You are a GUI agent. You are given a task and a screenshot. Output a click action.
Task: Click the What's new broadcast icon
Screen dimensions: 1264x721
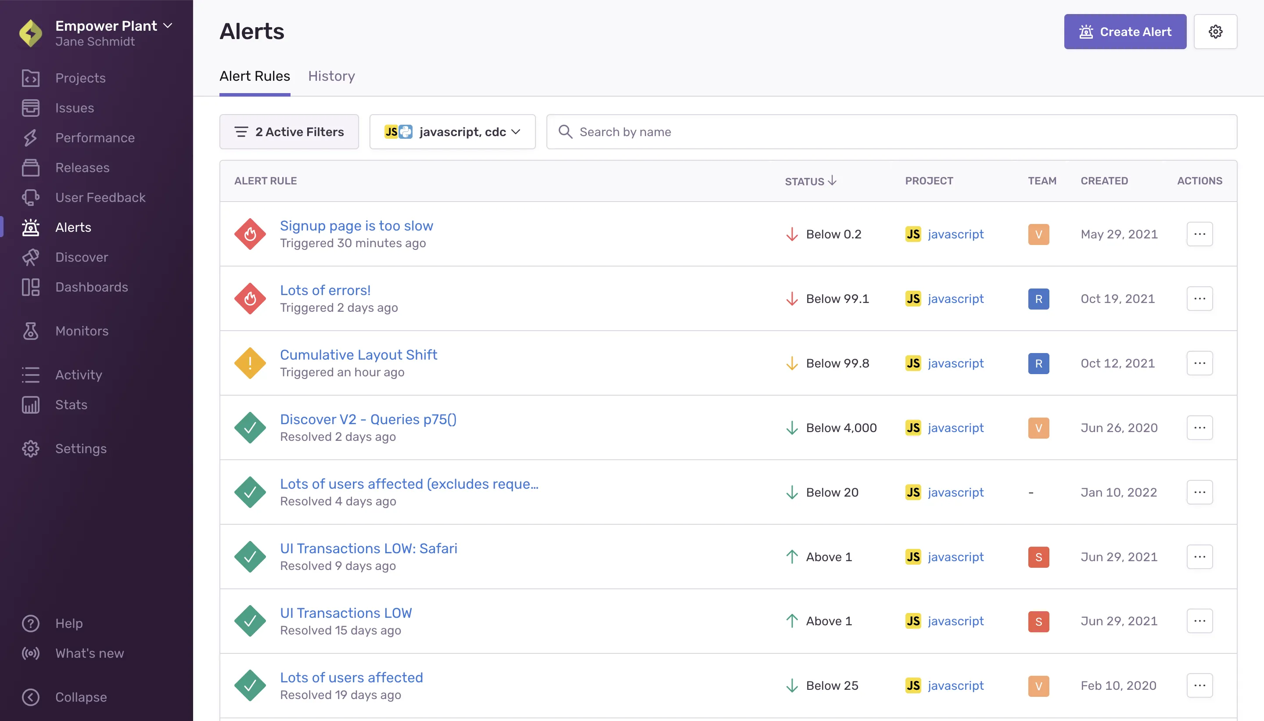pos(30,653)
